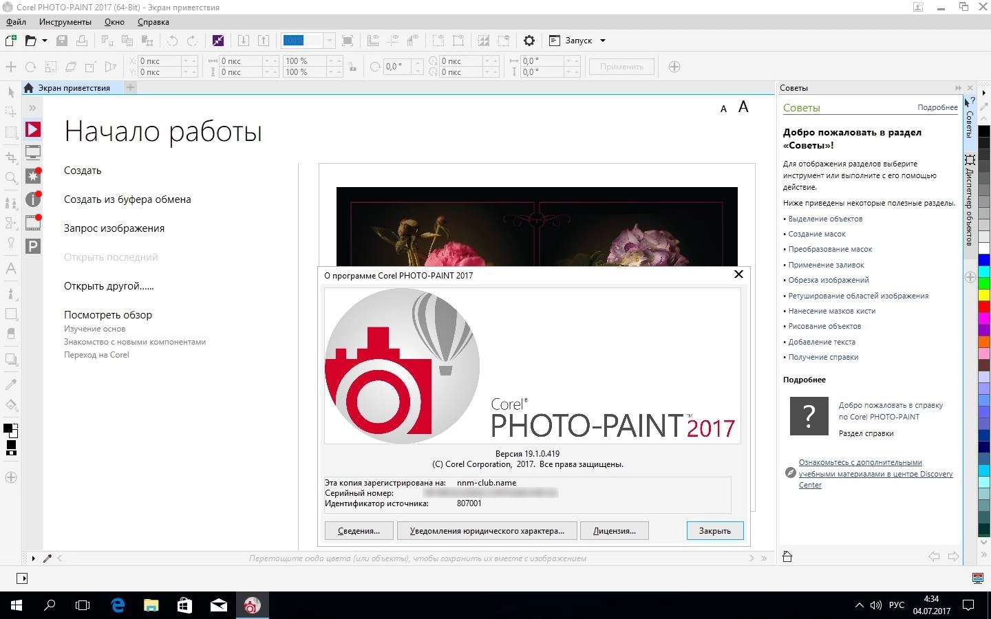Collapse the Советы docker chevrons
The width and height of the screenshot is (991, 619).
[958, 88]
